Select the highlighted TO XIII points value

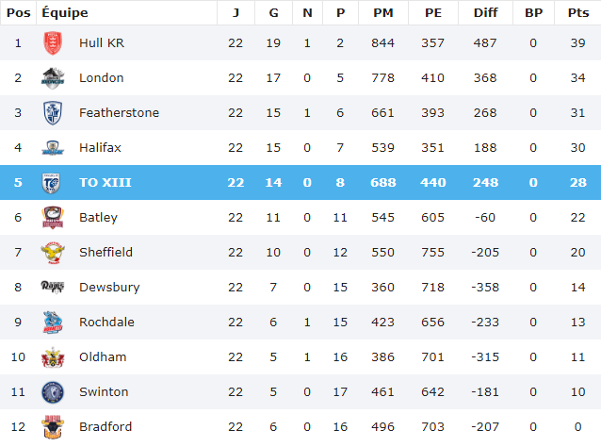577,183
